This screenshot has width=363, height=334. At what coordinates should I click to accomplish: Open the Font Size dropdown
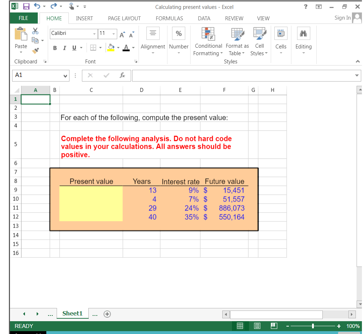point(114,33)
